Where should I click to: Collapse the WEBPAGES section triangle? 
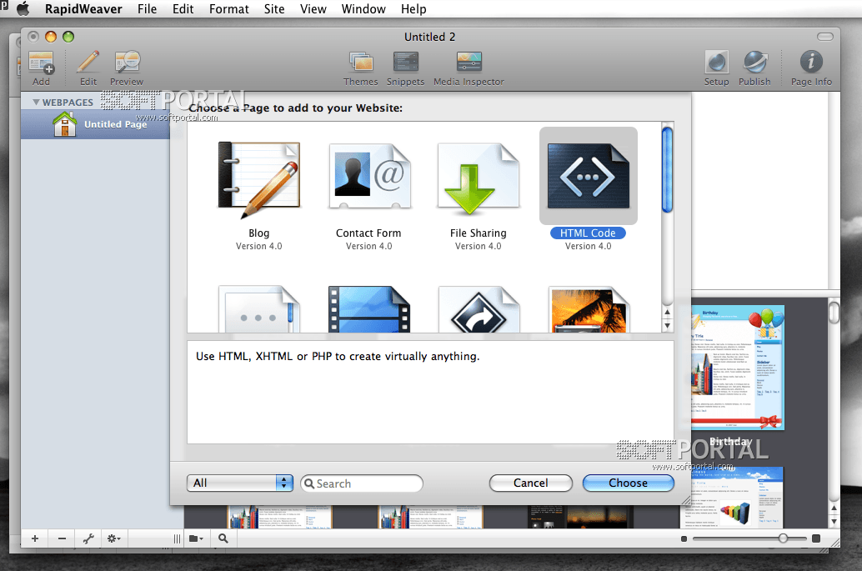tap(36, 103)
